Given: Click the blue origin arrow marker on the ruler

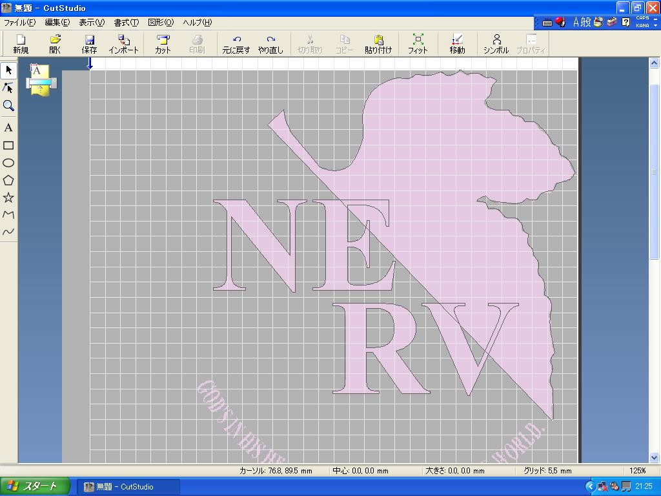Looking at the screenshot, I should [89, 63].
